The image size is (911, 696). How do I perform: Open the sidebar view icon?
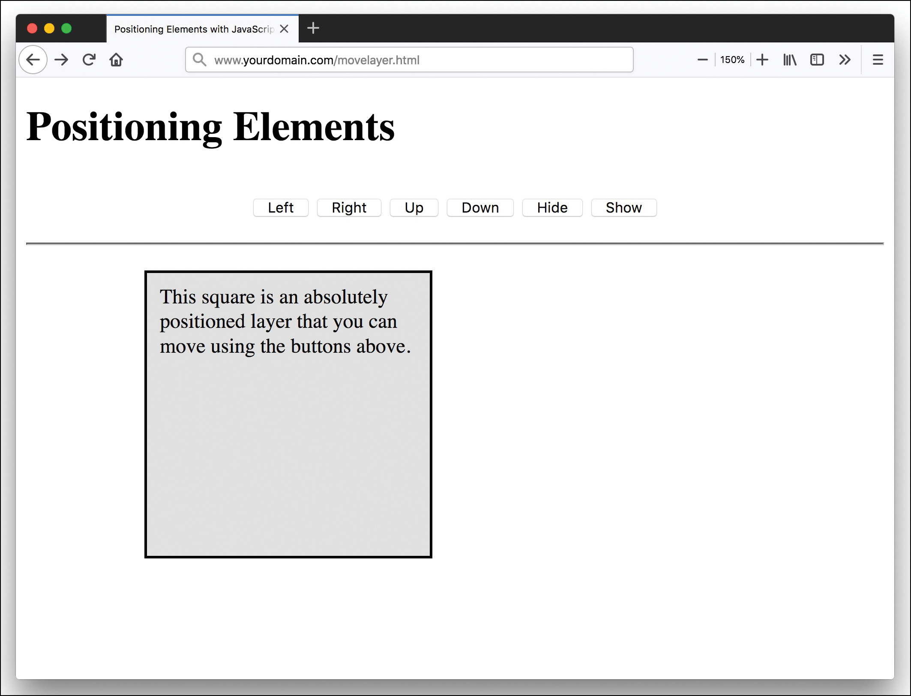click(817, 60)
